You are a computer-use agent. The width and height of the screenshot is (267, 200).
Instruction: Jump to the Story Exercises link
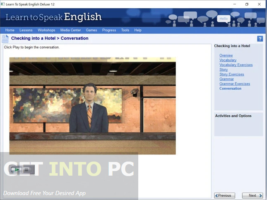[231, 74]
